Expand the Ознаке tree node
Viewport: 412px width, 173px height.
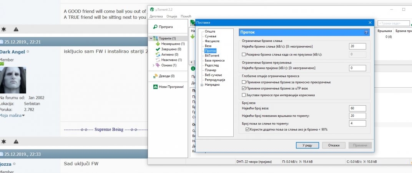(x=153, y=65)
